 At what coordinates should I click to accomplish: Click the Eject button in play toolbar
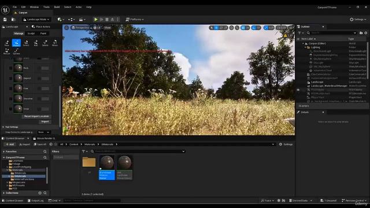coord(112,19)
